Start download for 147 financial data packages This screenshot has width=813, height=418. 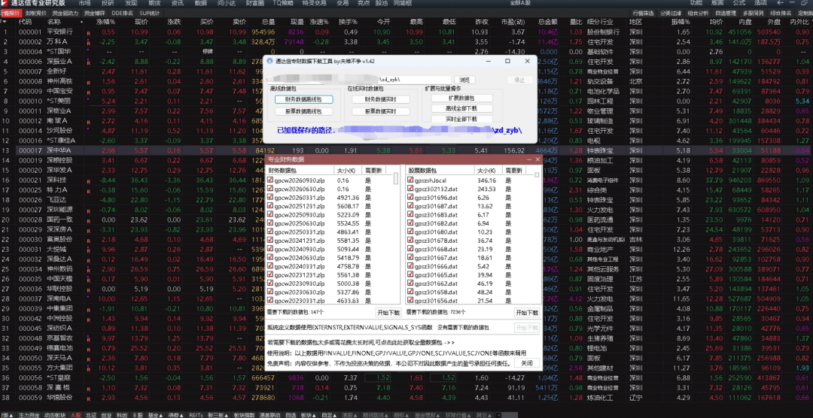click(x=388, y=313)
